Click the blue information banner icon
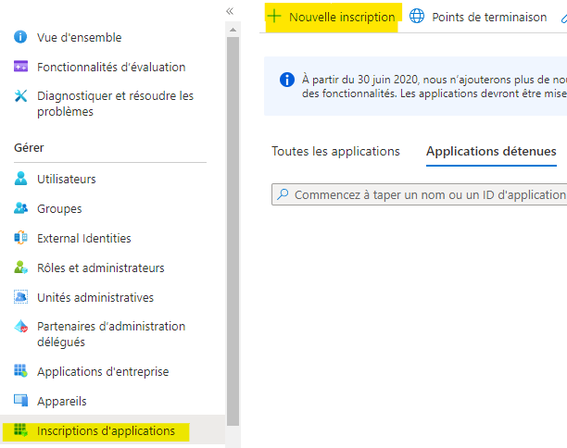Image resolution: width=567 pixels, height=448 pixels. [286, 80]
